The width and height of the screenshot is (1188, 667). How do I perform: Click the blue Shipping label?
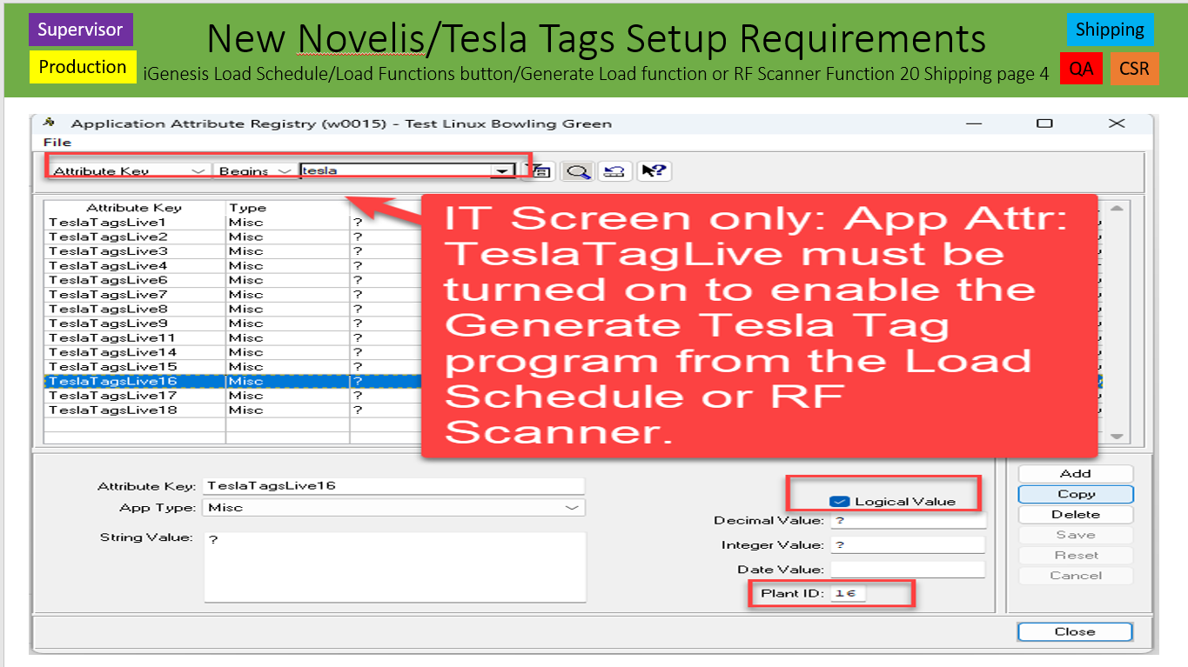1110,30
